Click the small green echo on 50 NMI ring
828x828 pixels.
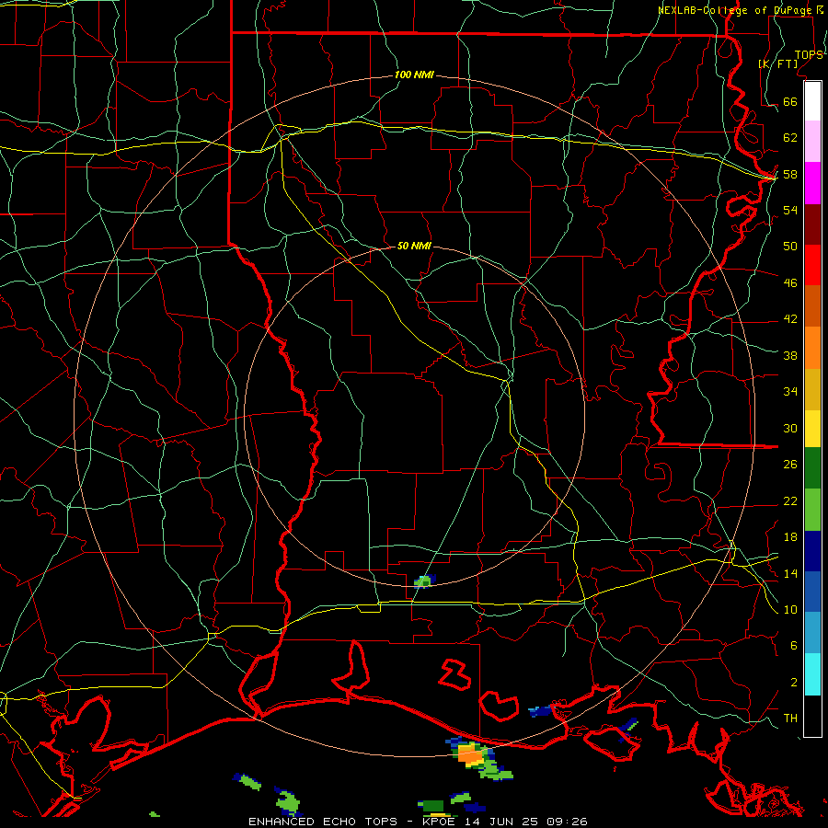pos(423,581)
